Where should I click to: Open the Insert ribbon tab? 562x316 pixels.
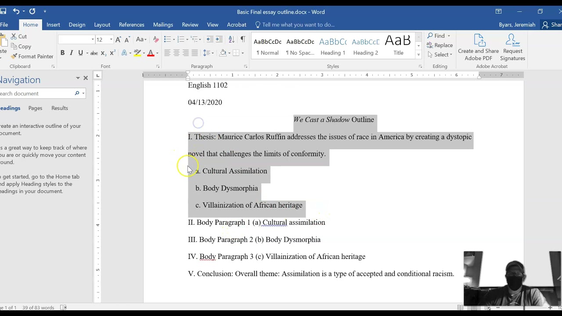coord(53,25)
